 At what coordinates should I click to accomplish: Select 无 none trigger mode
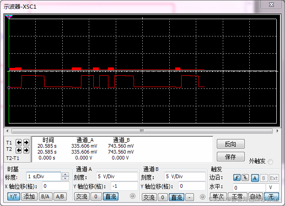point(271,196)
